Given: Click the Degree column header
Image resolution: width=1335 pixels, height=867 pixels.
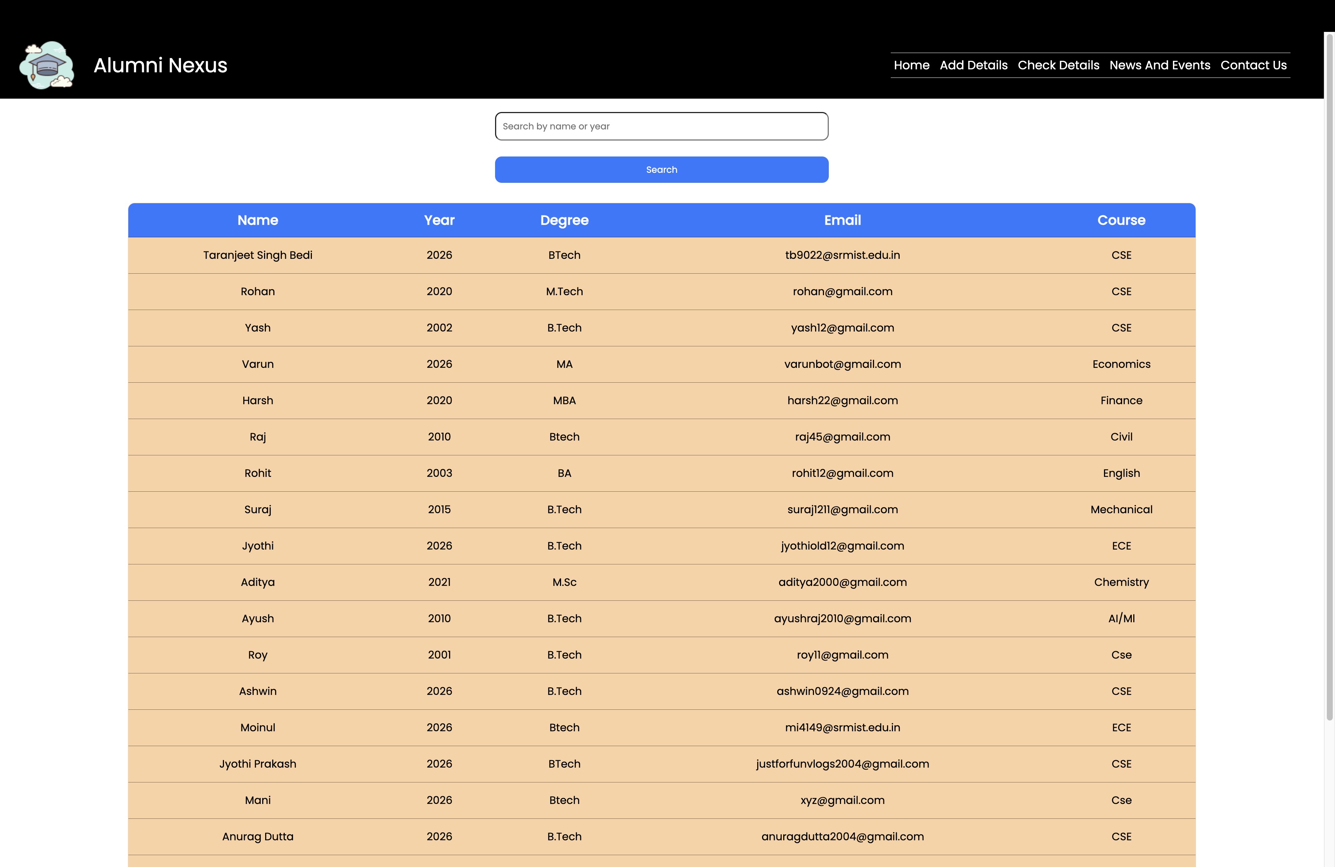Looking at the screenshot, I should point(564,220).
